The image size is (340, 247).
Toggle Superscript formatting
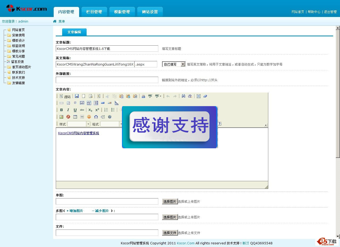pos(97,110)
